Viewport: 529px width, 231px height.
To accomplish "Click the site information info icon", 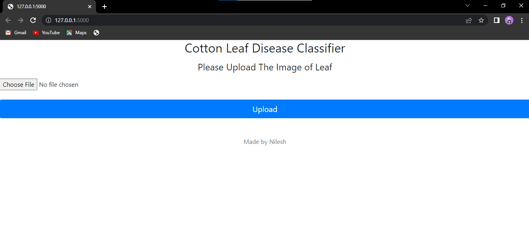I will click(48, 20).
